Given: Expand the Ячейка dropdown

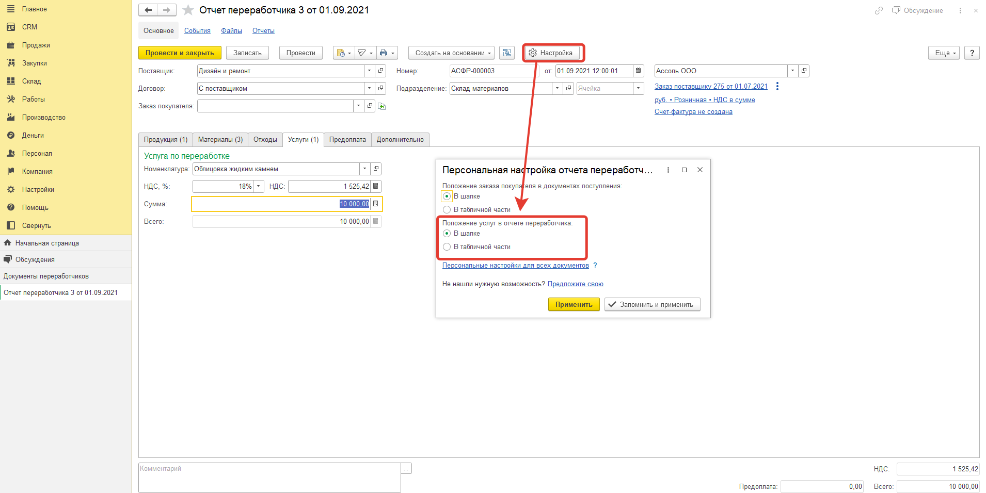Looking at the screenshot, I should (x=639, y=88).
